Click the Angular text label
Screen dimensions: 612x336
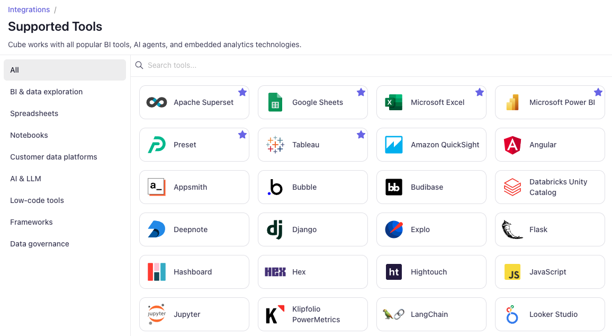543,145
